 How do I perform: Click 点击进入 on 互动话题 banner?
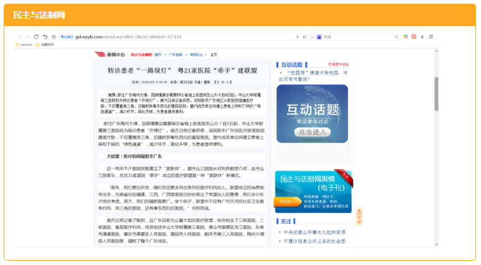pyautogui.click(x=313, y=132)
